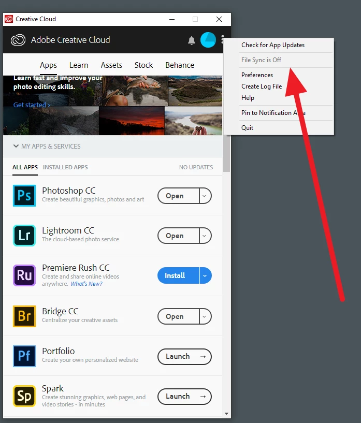The width and height of the screenshot is (361, 423).
Task: Click the Premiere Rush CC title text
Action: click(76, 268)
